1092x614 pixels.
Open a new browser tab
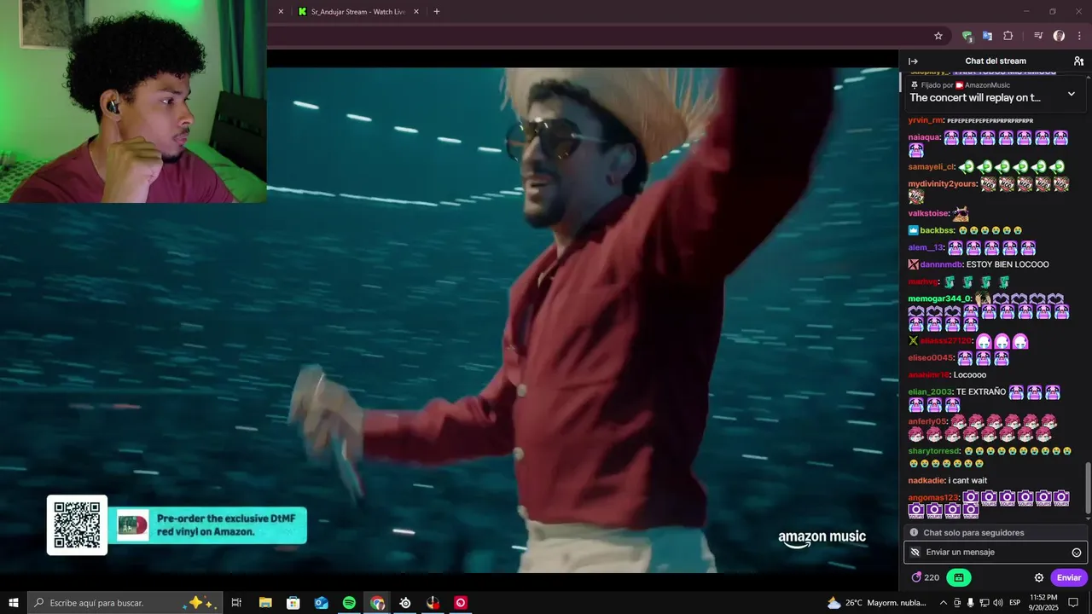coord(437,12)
